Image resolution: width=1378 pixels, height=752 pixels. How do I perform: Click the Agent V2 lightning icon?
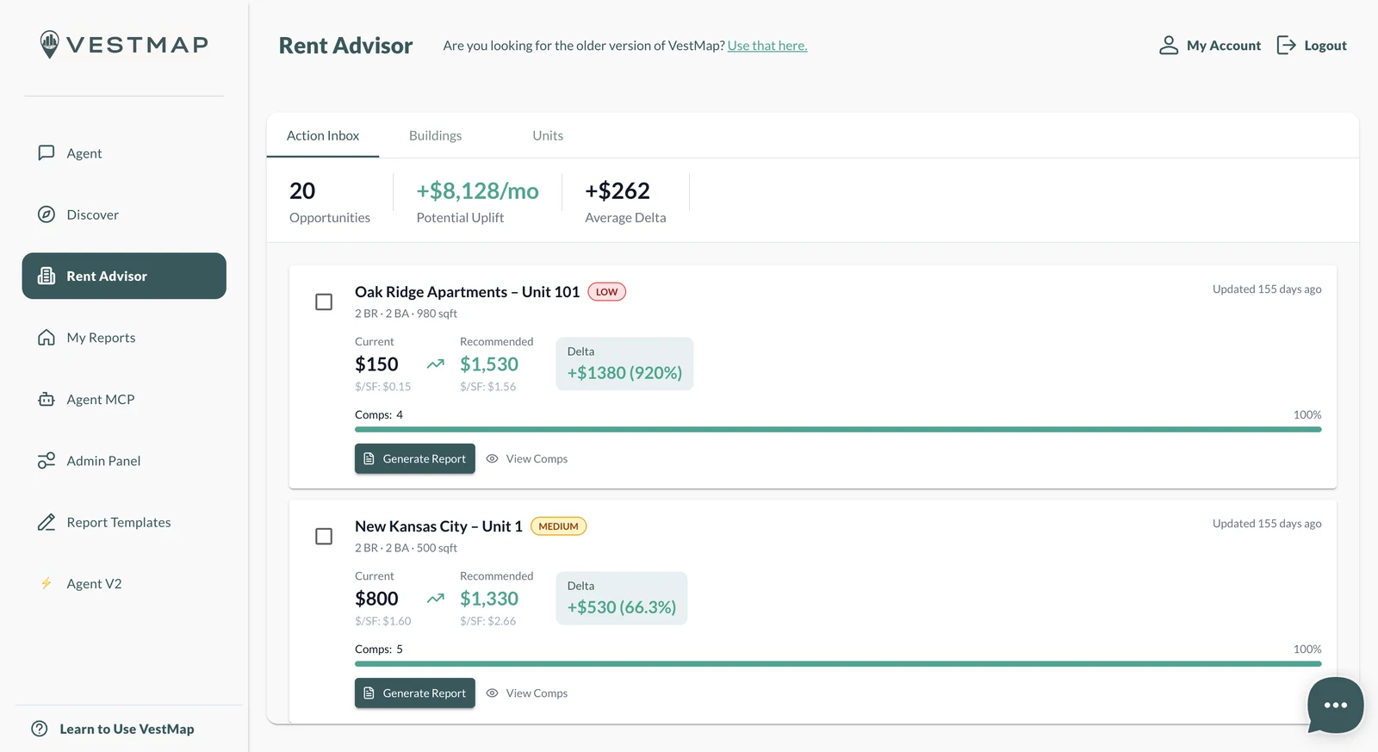click(x=47, y=583)
